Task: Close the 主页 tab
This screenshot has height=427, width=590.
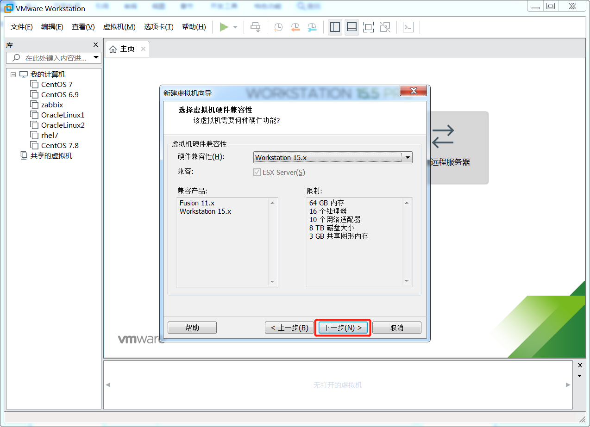Action: coord(143,49)
